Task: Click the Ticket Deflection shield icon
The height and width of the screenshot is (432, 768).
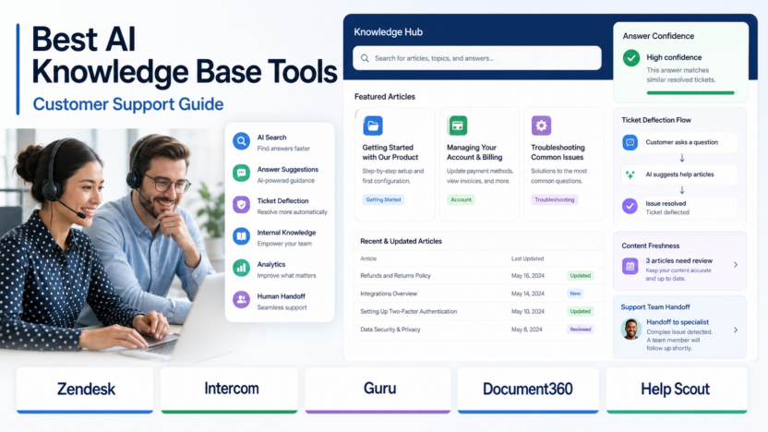Action: 241,205
